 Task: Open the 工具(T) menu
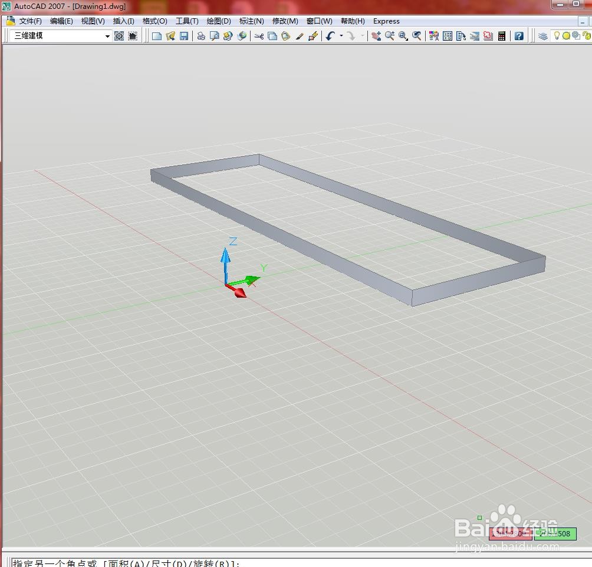[x=187, y=21]
